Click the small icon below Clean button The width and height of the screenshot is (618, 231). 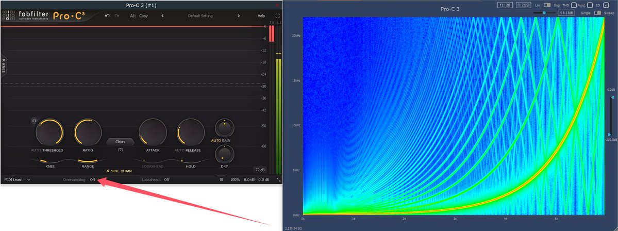[x=120, y=150]
